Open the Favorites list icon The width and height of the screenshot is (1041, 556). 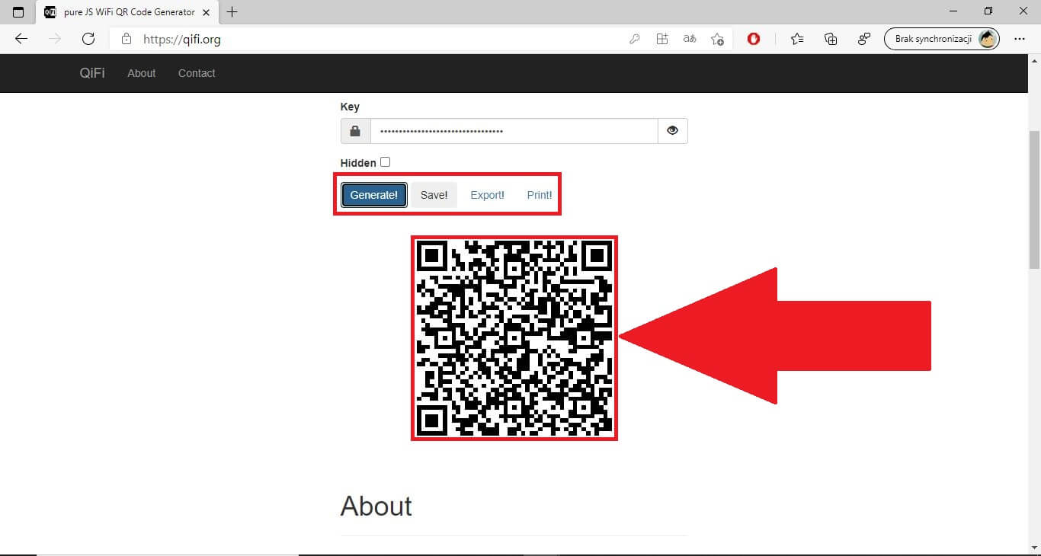[x=797, y=39]
